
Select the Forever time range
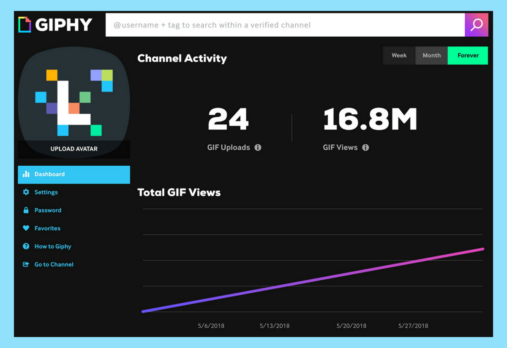point(468,56)
